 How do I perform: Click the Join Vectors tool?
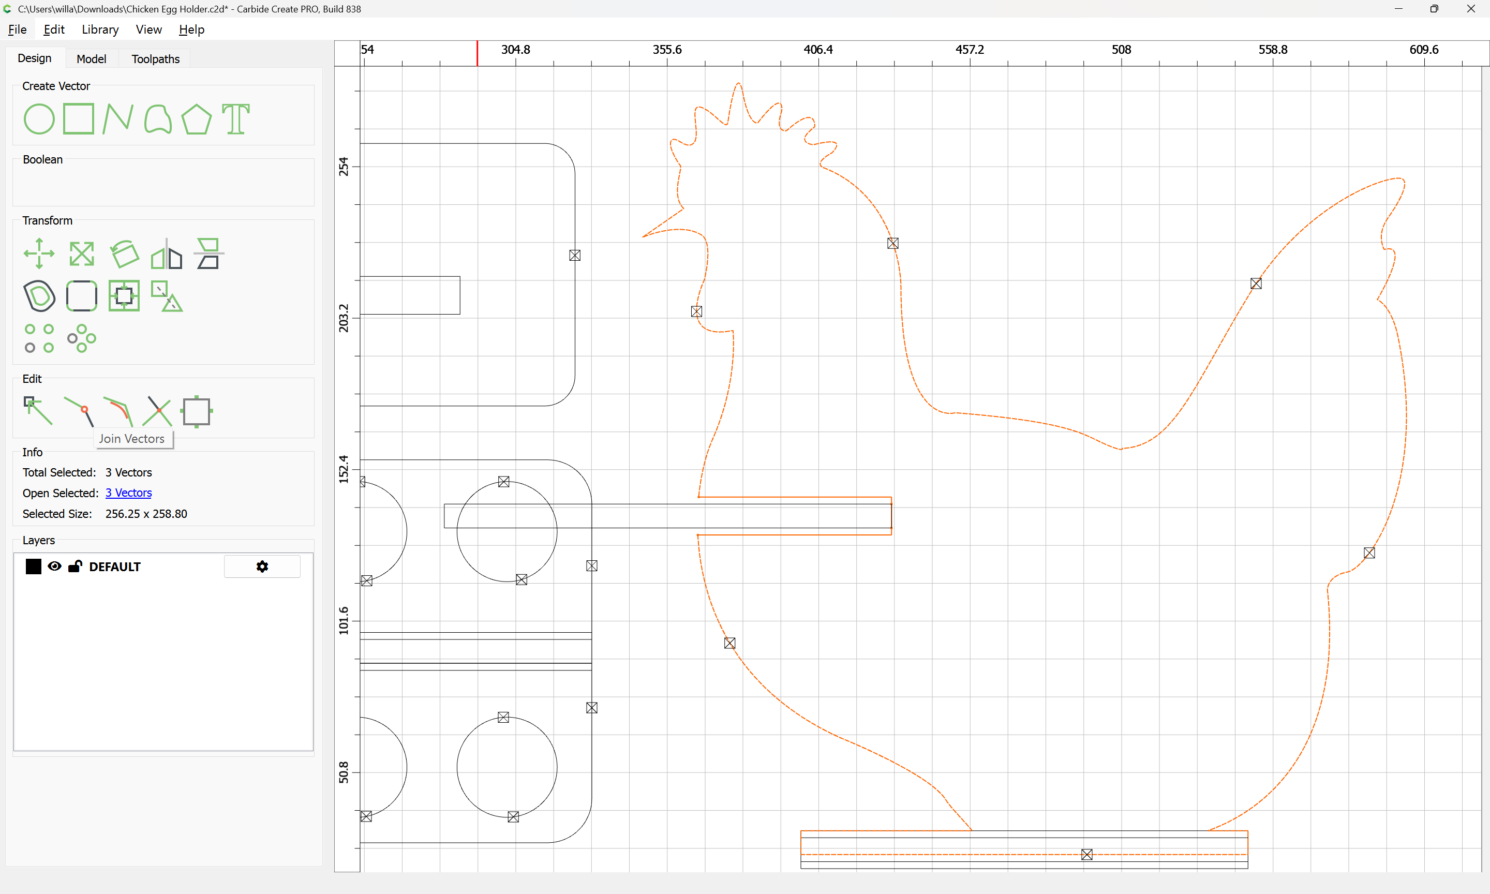(80, 411)
